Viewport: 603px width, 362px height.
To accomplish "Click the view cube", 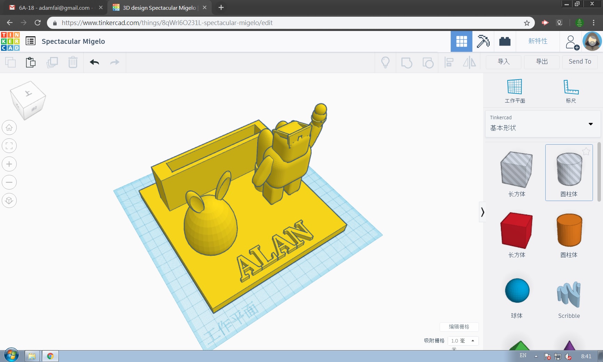I will click(28, 100).
